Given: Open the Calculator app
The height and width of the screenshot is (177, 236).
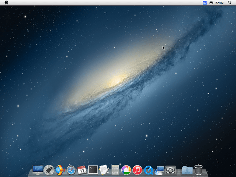Looking at the screenshot, I should (x=115, y=170).
